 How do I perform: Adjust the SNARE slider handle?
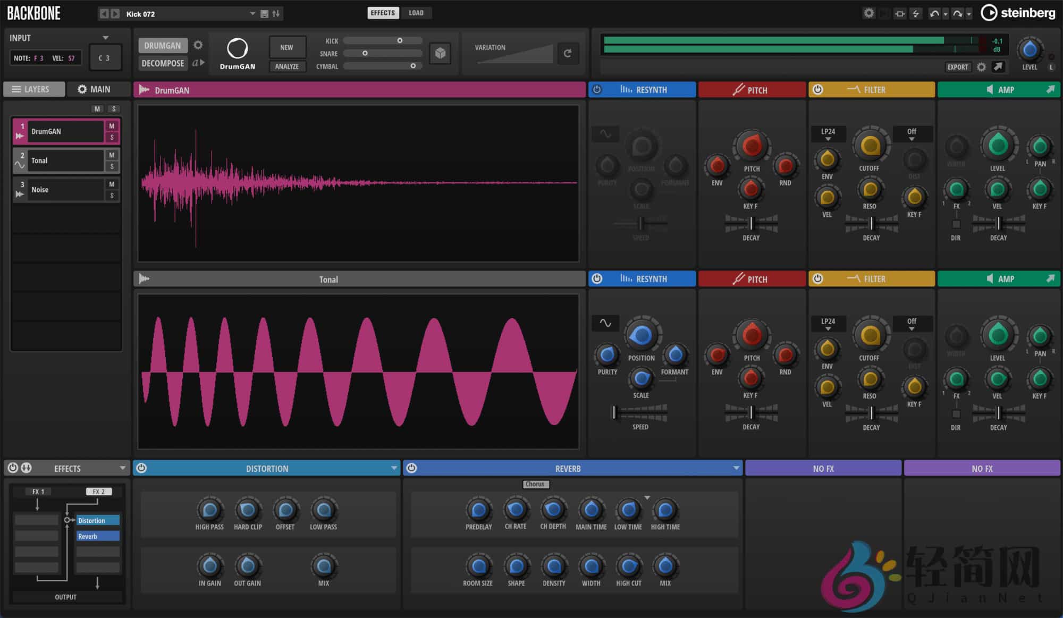365,53
